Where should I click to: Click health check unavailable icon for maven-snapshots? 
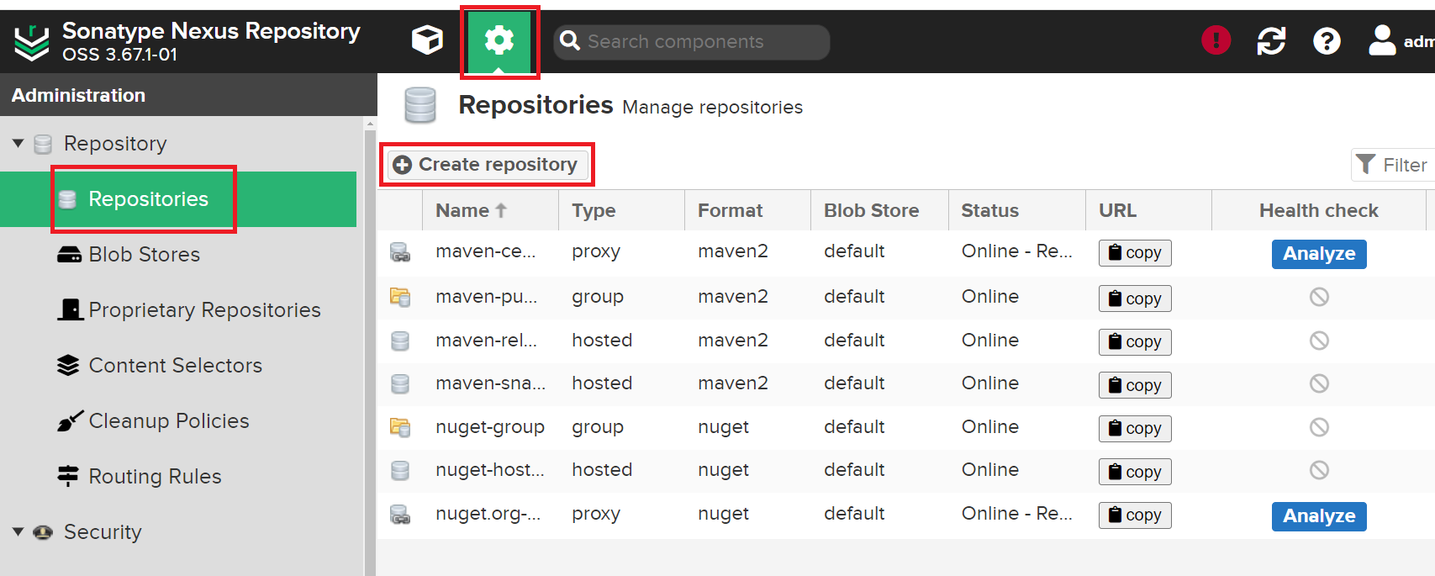click(1319, 383)
